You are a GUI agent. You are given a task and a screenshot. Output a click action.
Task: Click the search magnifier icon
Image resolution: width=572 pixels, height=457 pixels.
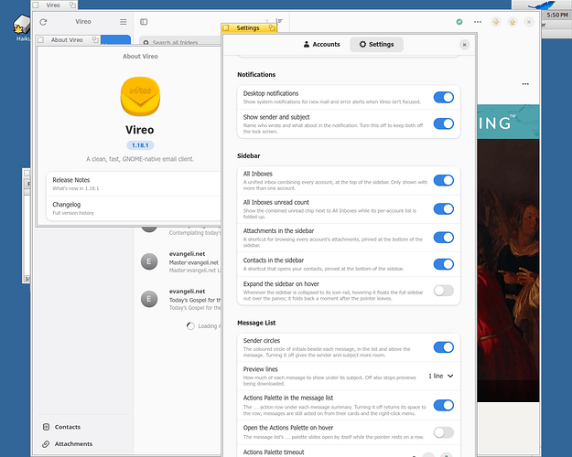click(146, 43)
